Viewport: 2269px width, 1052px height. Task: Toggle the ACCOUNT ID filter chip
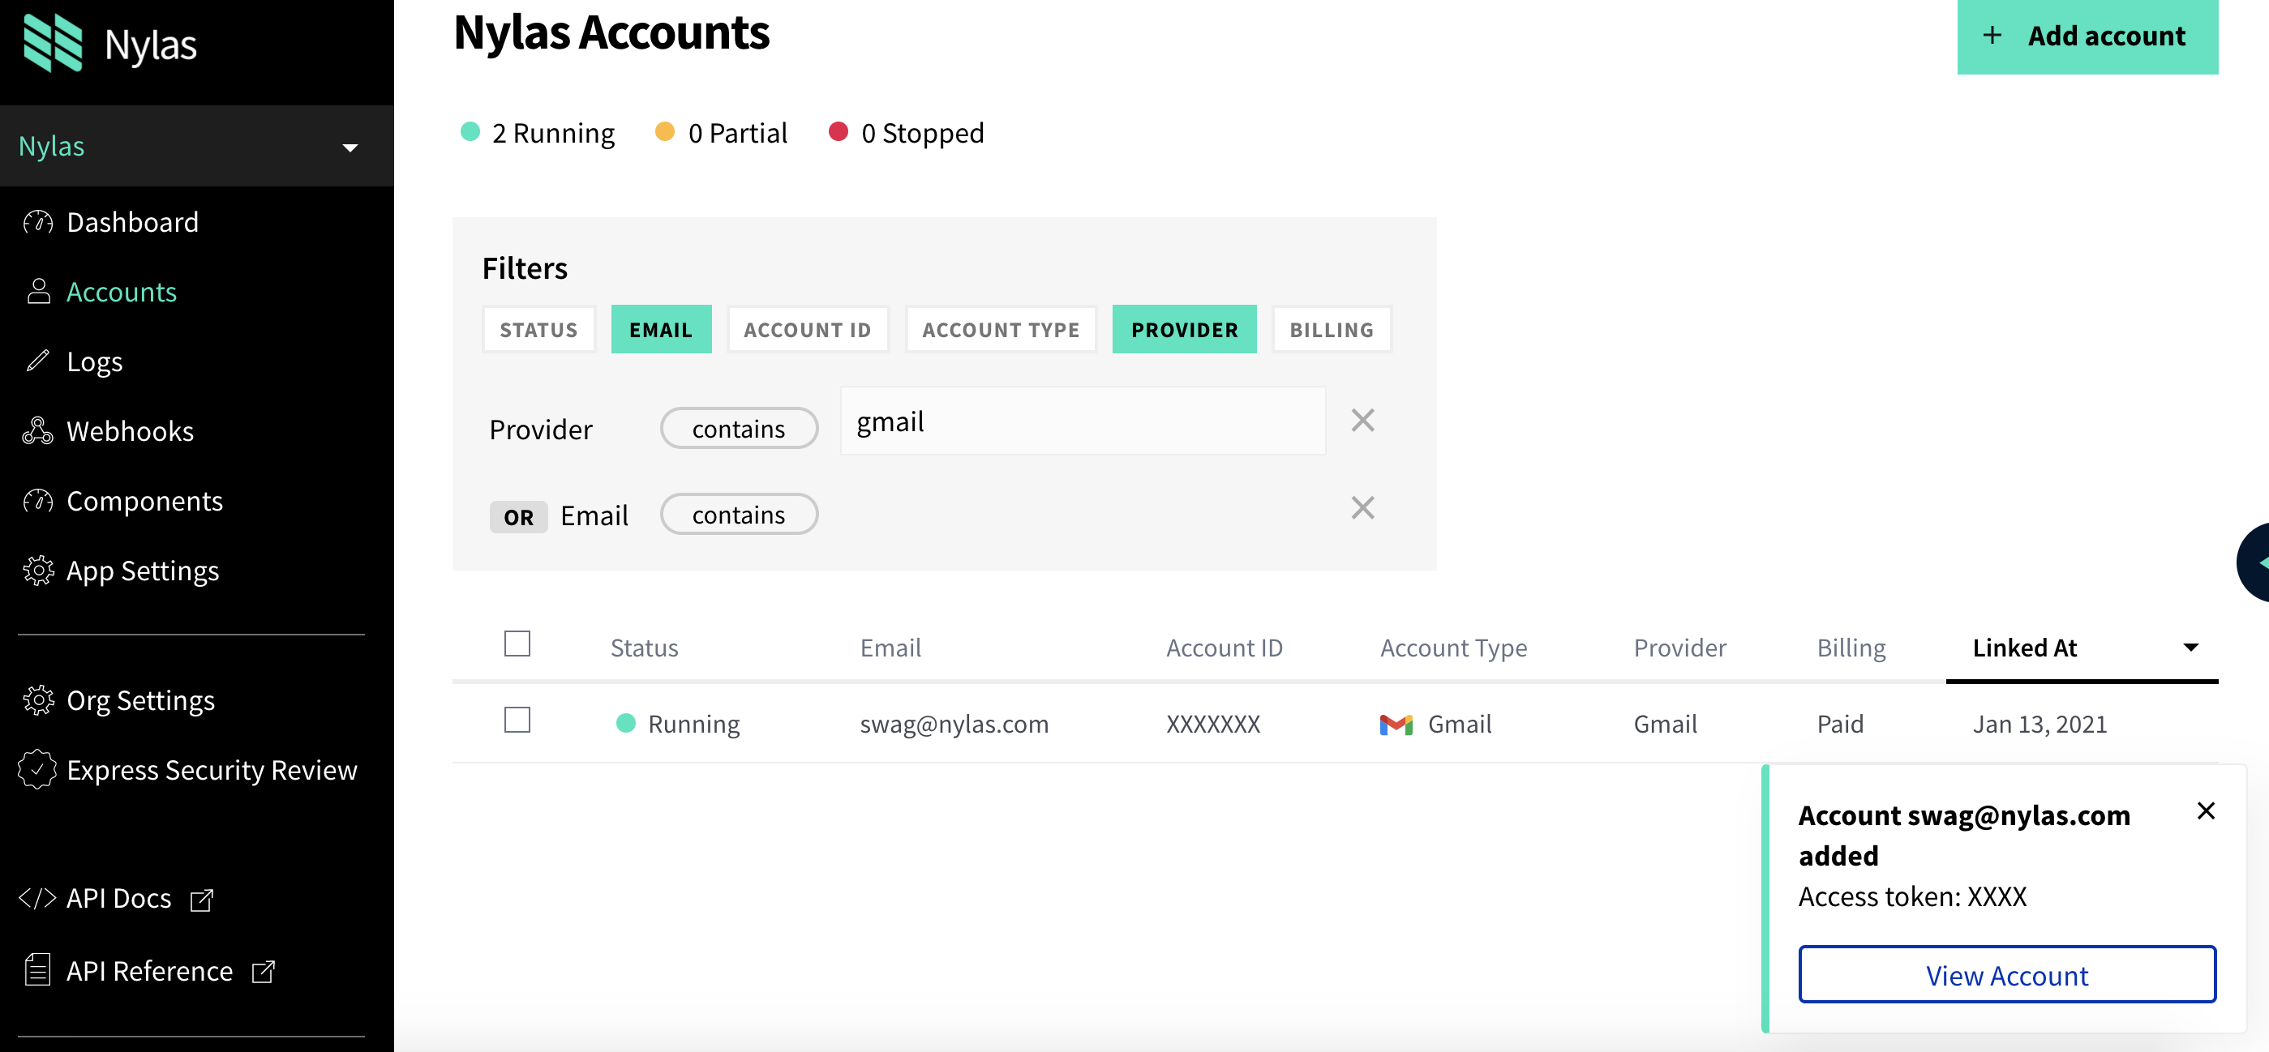(808, 329)
